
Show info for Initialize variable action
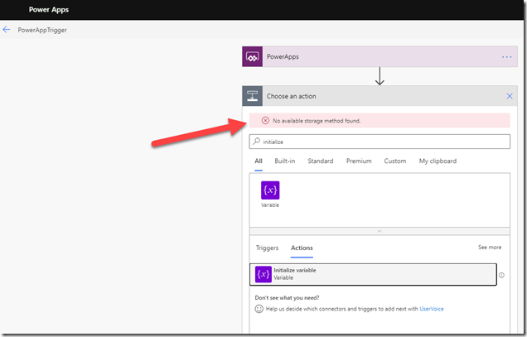pyautogui.click(x=501, y=275)
